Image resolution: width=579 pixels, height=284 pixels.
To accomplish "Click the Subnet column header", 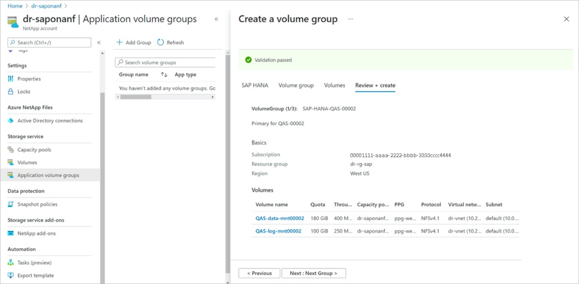I will tap(494, 204).
